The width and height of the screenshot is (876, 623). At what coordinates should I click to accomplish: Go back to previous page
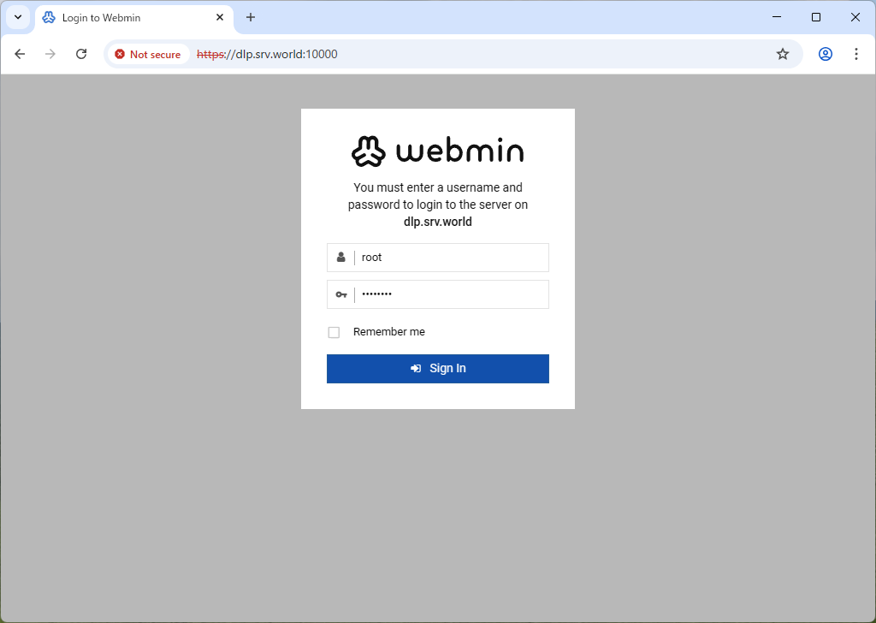pyautogui.click(x=20, y=54)
